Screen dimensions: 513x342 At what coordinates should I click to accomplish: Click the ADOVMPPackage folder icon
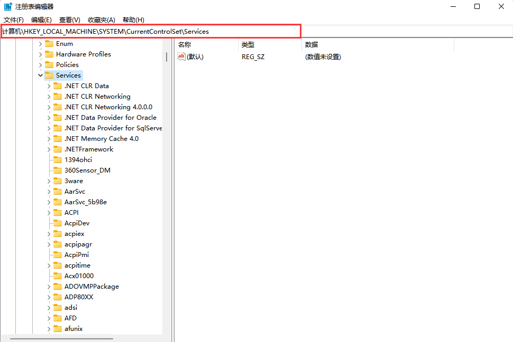[x=58, y=287]
